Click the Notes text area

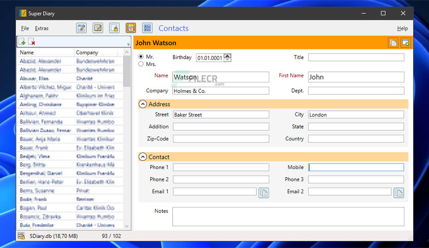click(288, 217)
